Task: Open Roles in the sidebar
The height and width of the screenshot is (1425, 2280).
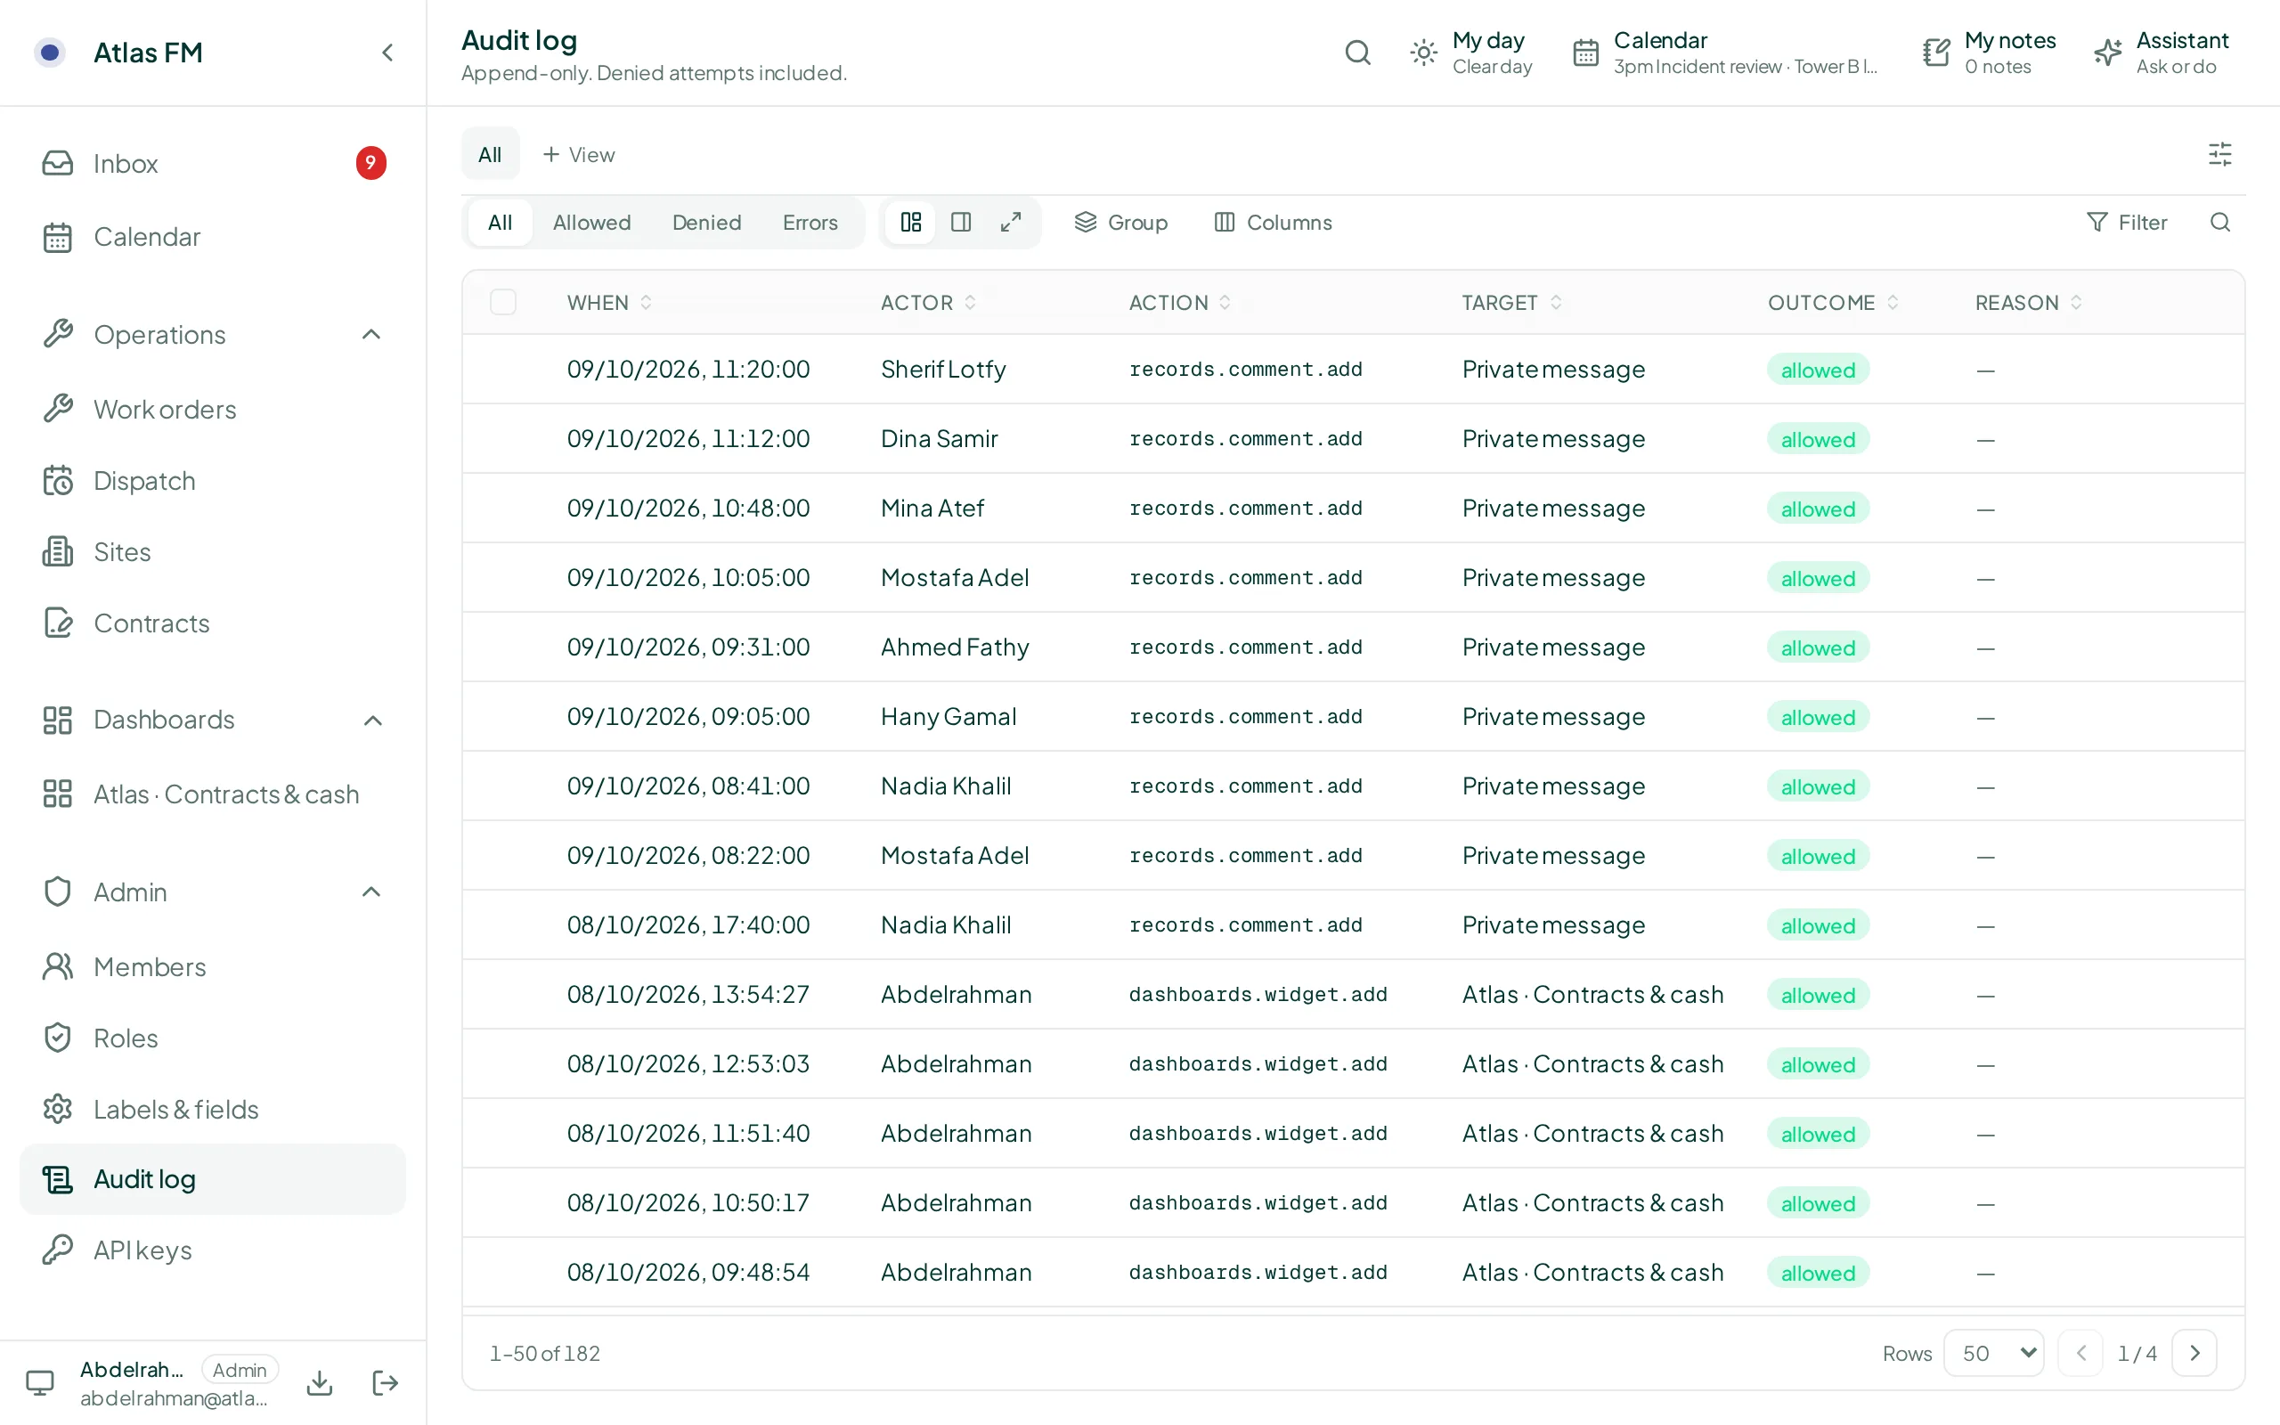Action: [x=213, y=1038]
